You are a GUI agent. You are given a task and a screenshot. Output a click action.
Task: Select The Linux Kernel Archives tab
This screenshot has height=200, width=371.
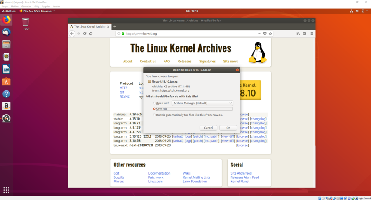(x=89, y=27)
